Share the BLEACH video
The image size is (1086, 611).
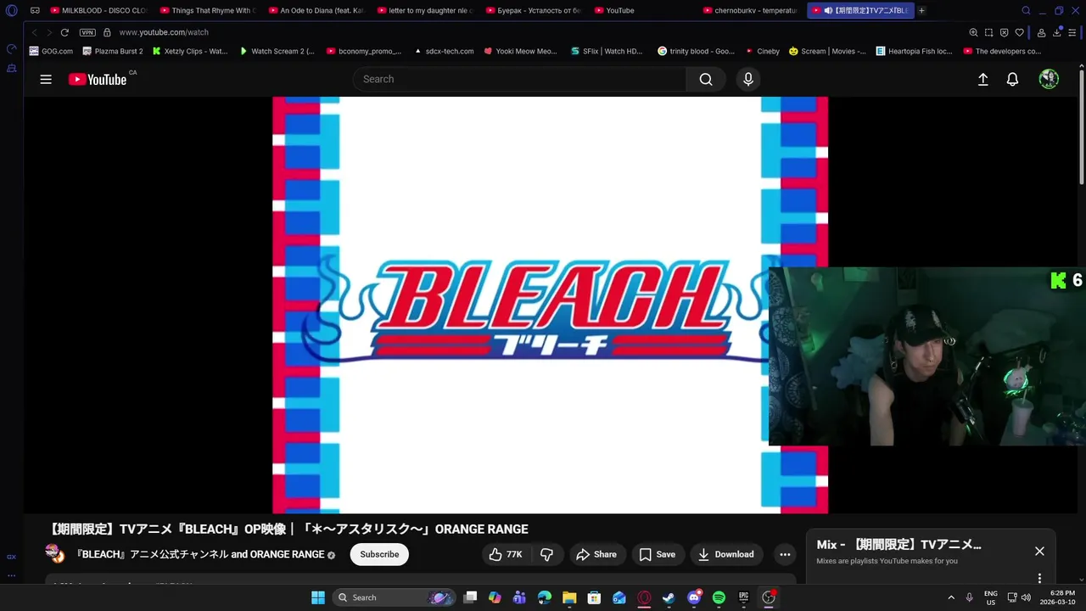click(596, 554)
